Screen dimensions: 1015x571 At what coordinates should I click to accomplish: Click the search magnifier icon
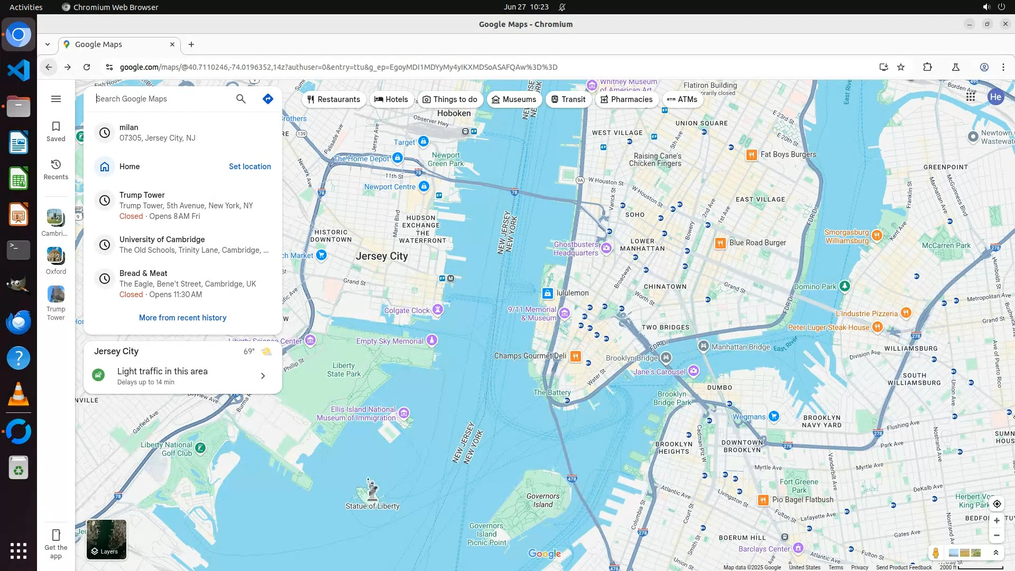click(x=241, y=99)
